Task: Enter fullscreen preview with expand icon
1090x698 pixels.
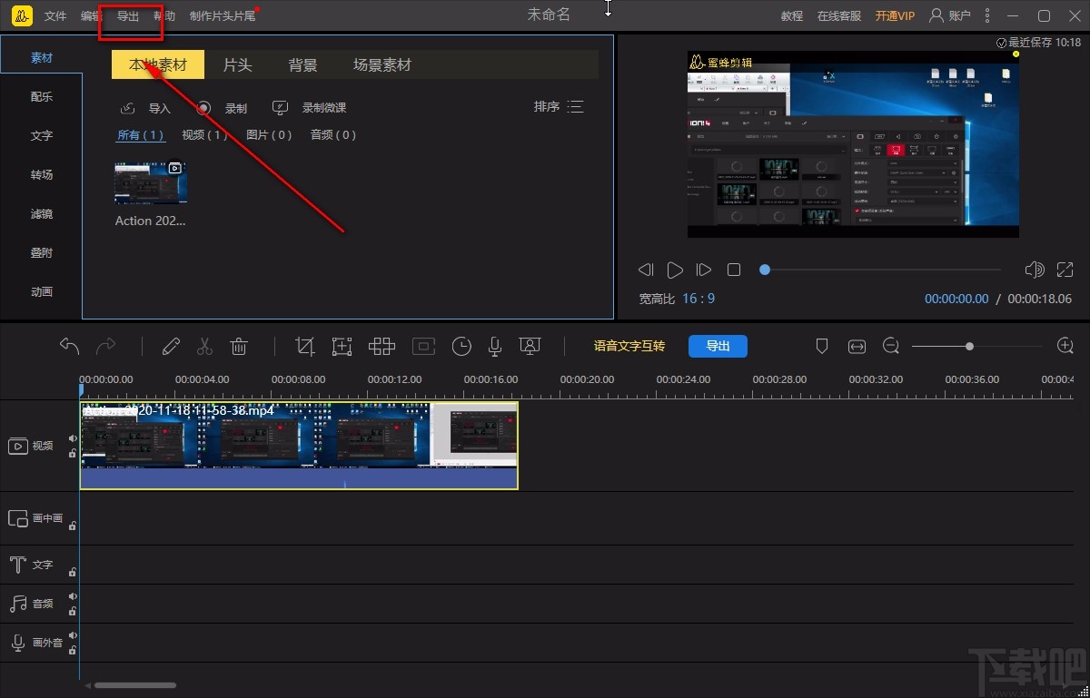Action: point(1065,270)
